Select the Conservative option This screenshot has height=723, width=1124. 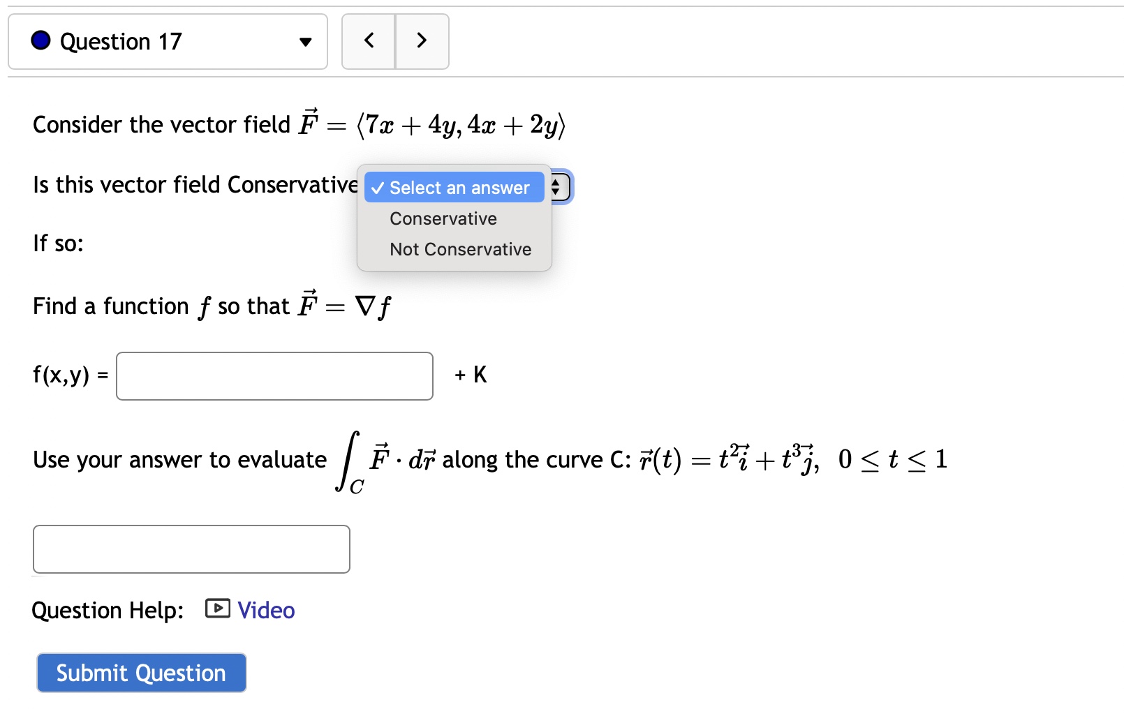[x=443, y=218]
